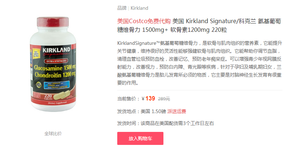Click the yellow tag on bottle label
The height and width of the screenshot is (159, 285).
point(36,53)
